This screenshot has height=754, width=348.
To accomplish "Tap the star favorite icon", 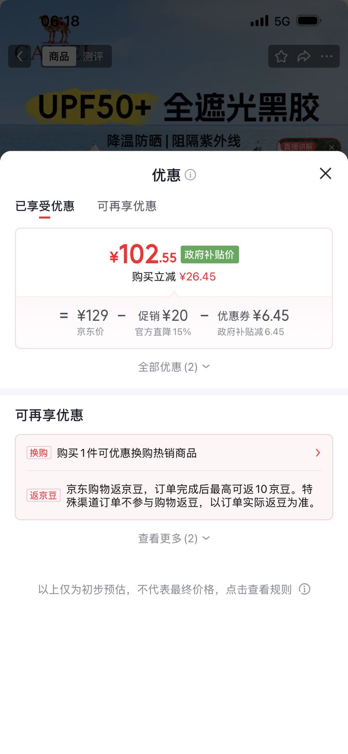I will [281, 56].
